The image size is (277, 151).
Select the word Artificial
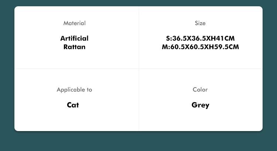click(x=74, y=38)
